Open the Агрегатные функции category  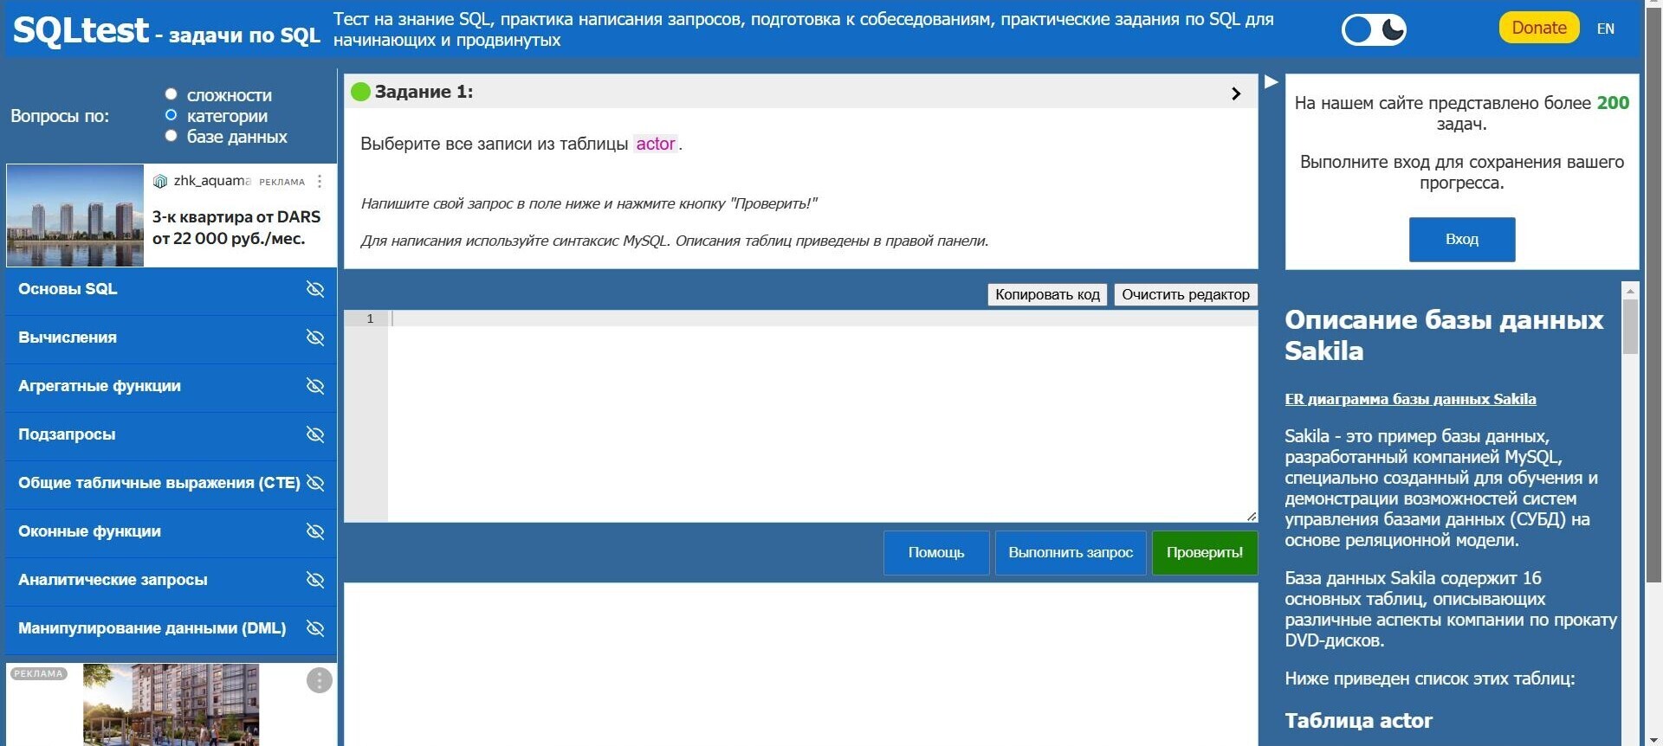tap(100, 386)
